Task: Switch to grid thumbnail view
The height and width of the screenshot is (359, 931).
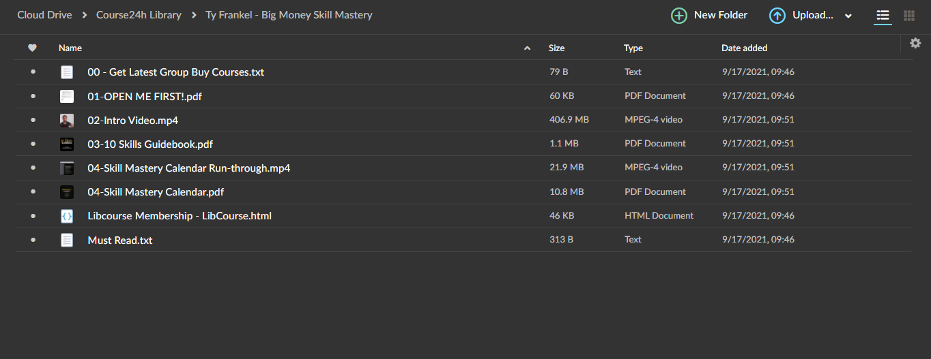Action: click(x=909, y=15)
